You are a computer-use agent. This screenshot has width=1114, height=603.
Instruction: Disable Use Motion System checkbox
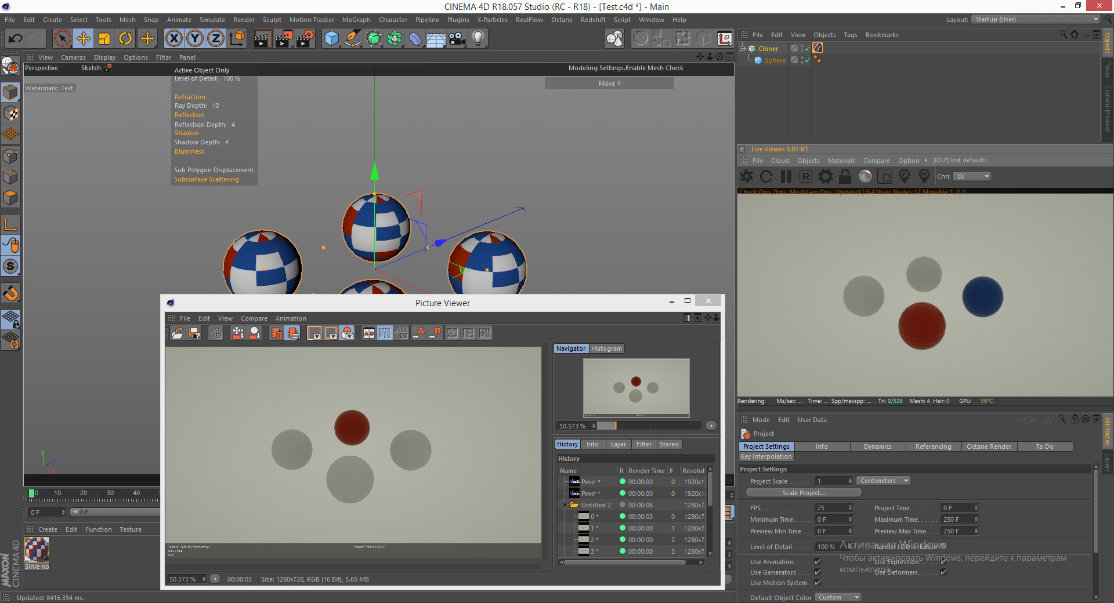pyautogui.click(x=818, y=583)
